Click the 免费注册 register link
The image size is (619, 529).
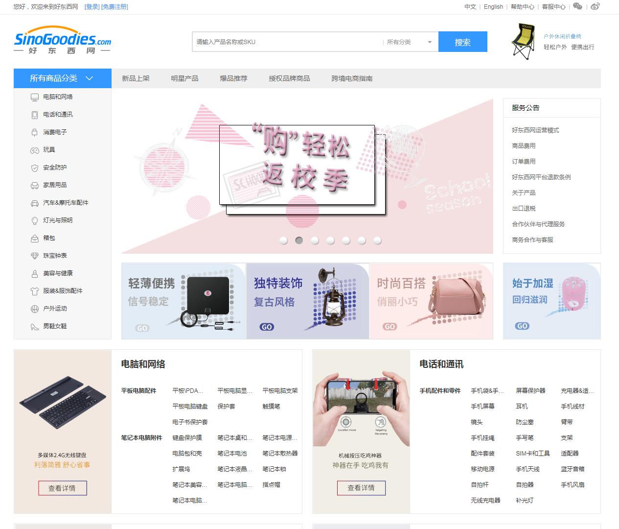pos(115,7)
